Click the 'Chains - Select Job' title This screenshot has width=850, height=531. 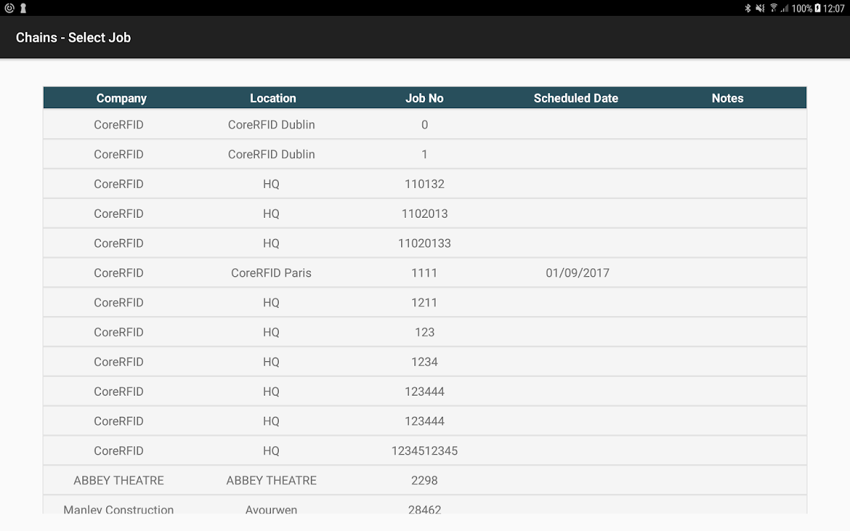click(x=73, y=38)
